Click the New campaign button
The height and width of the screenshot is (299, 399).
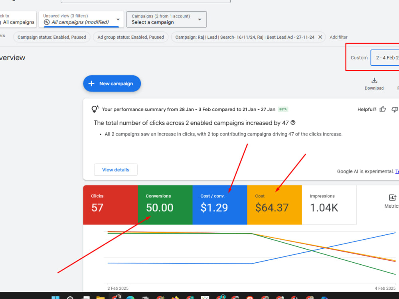[x=112, y=83]
